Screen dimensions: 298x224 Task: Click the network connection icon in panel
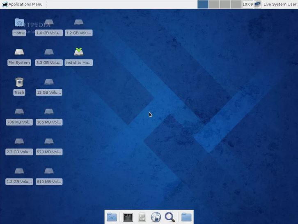coord(257,5)
